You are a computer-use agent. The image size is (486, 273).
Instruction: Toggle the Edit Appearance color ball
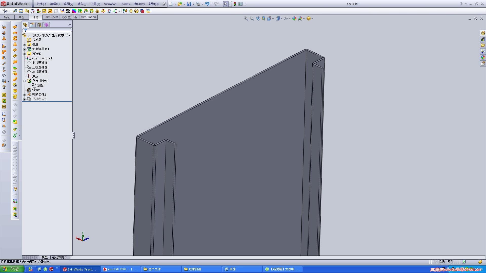point(294,18)
